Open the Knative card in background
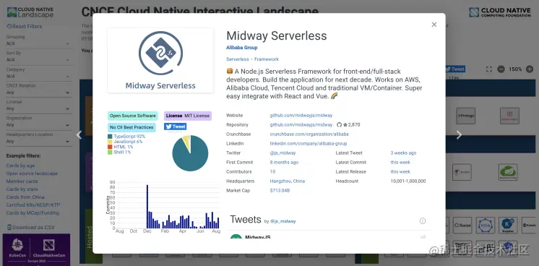 508,226
